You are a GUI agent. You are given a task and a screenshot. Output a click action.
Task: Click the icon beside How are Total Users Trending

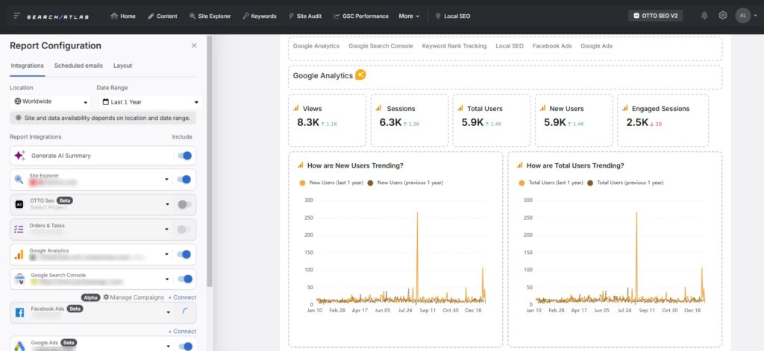(520, 165)
